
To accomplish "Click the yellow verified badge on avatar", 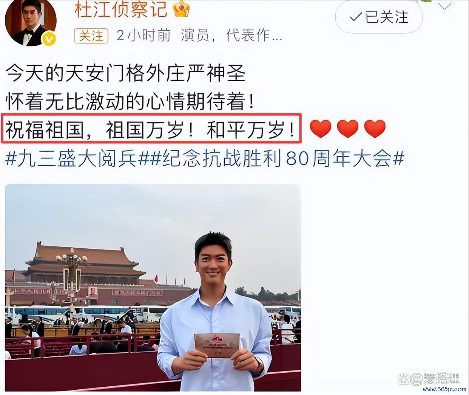I will (49, 39).
